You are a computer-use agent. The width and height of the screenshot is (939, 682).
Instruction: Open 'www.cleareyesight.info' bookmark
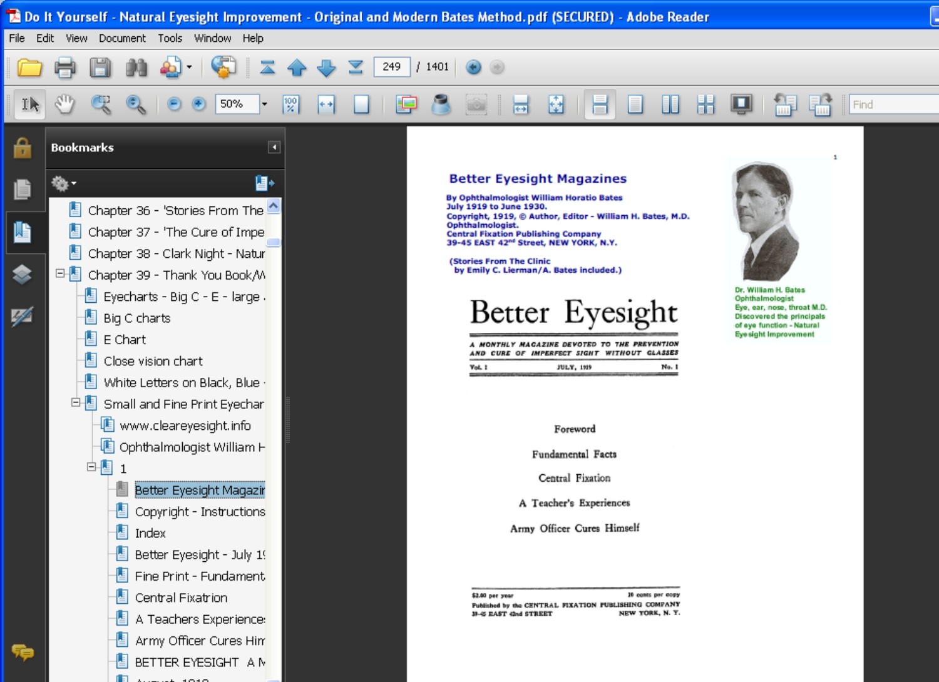(x=185, y=425)
